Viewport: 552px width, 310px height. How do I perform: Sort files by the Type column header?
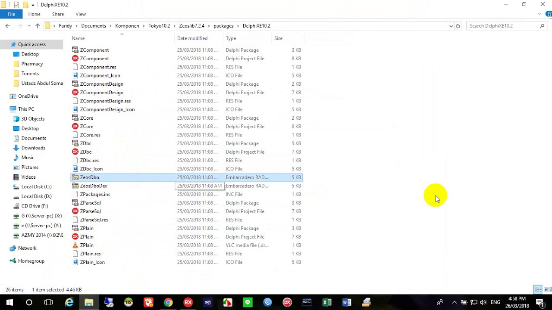tap(231, 38)
